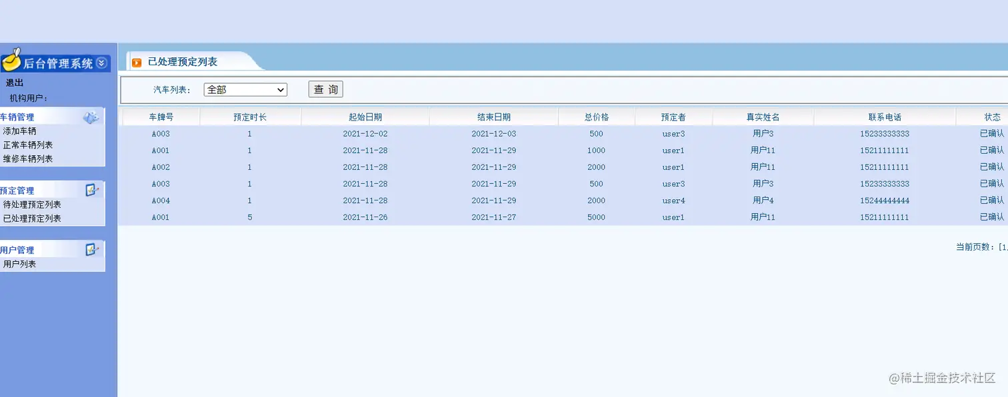This screenshot has width=1008, height=397.
Task: Click the 结束日期 column header
Action: pyautogui.click(x=494, y=117)
